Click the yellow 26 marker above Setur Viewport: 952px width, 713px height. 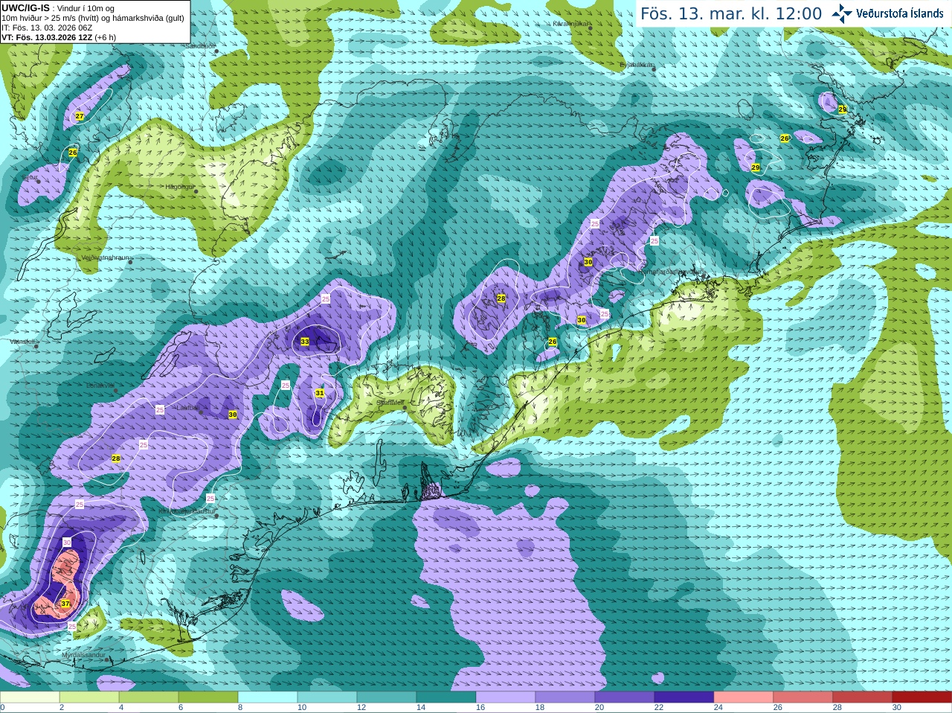coord(73,153)
